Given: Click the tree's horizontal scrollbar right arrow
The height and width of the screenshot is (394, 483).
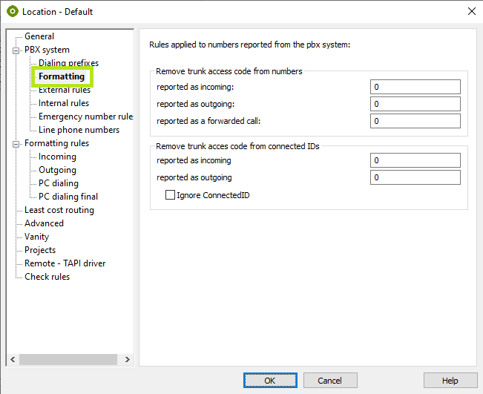Looking at the screenshot, I should tap(127, 360).
